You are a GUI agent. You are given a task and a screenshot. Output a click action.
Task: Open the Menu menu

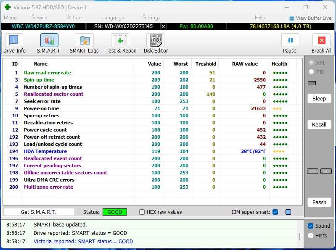pyautogui.click(x=10, y=18)
